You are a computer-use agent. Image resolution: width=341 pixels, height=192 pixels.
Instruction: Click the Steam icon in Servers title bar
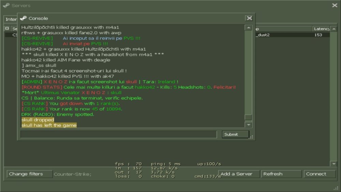coord(6,5)
